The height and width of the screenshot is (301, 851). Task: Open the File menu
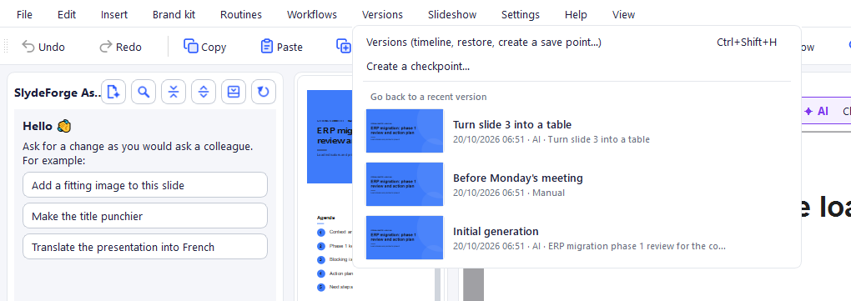(24, 15)
